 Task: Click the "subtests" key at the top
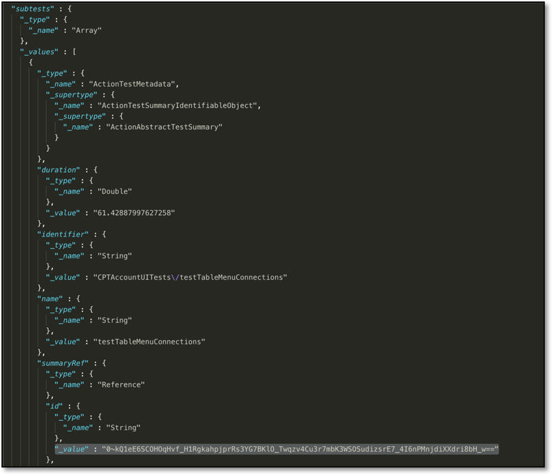point(32,9)
